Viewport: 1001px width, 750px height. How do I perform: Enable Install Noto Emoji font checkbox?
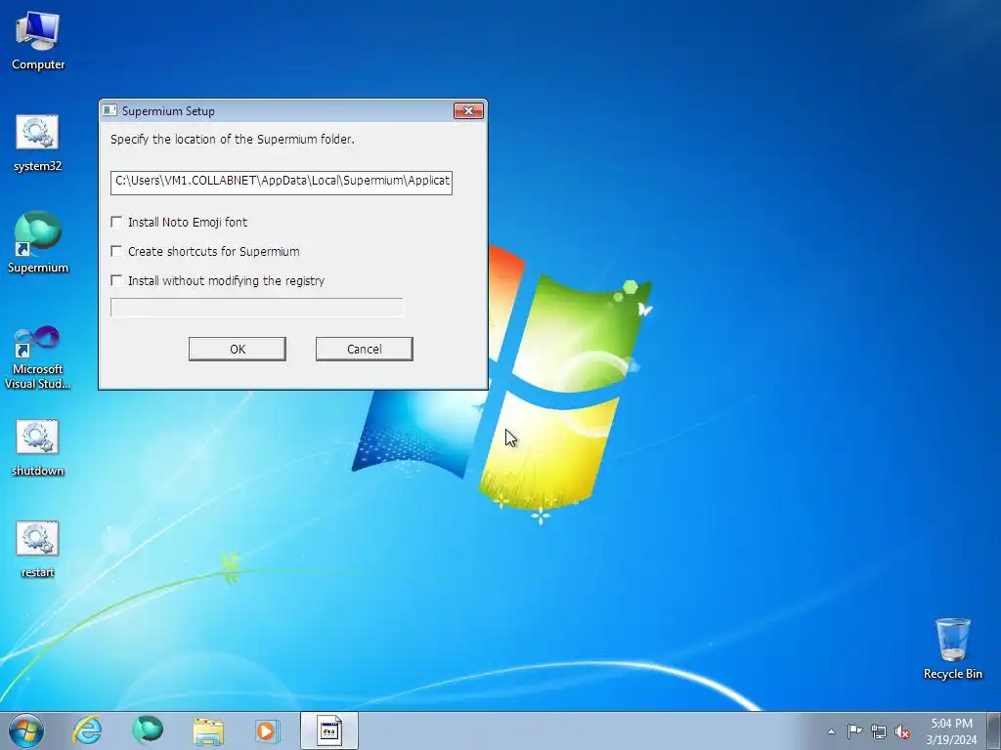tap(116, 222)
